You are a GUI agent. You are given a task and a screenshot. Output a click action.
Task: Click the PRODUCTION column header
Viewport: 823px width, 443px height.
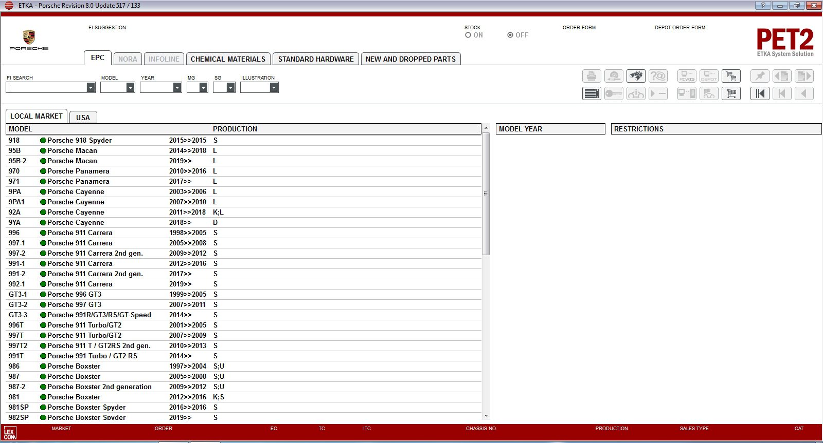point(235,129)
